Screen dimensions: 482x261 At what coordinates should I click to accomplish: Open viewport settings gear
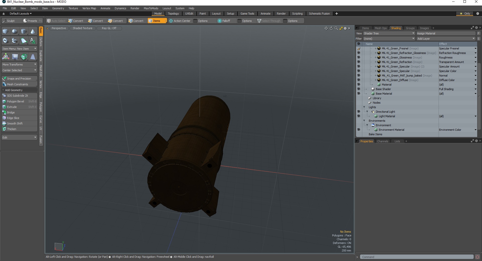(x=345, y=28)
